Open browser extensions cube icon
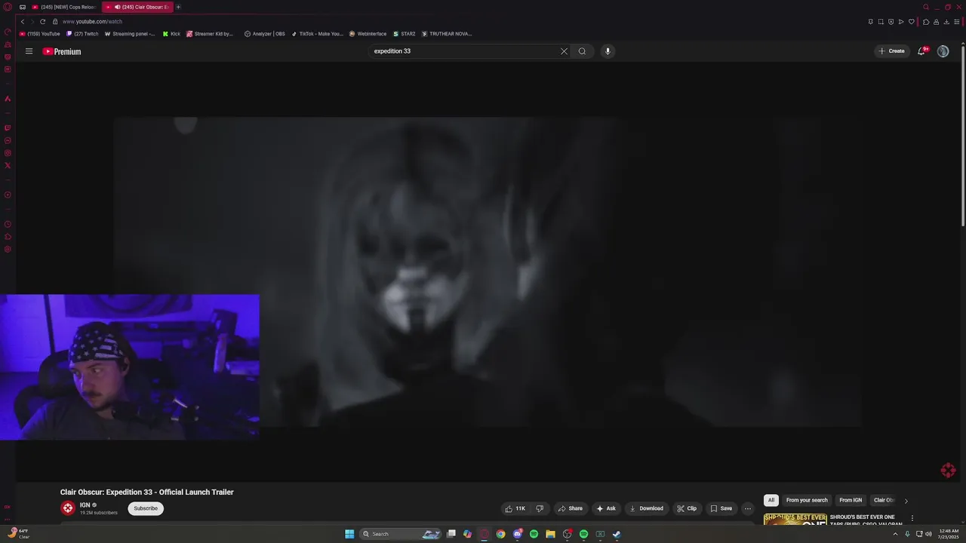Image resolution: width=966 pixels, height=543 pixels. (926, 21)
